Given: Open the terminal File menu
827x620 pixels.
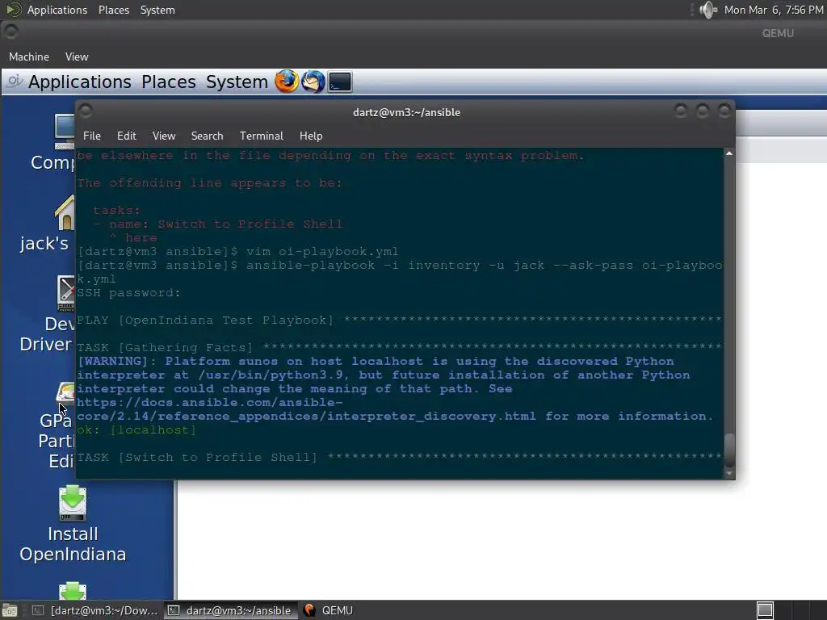Looking at the screenshot, I should 92,136.
